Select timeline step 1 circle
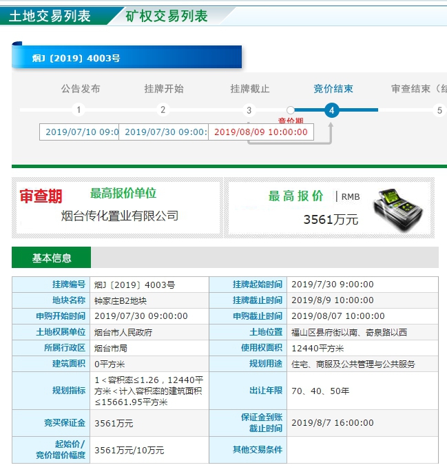447x474 pixels. coord(79,110)
